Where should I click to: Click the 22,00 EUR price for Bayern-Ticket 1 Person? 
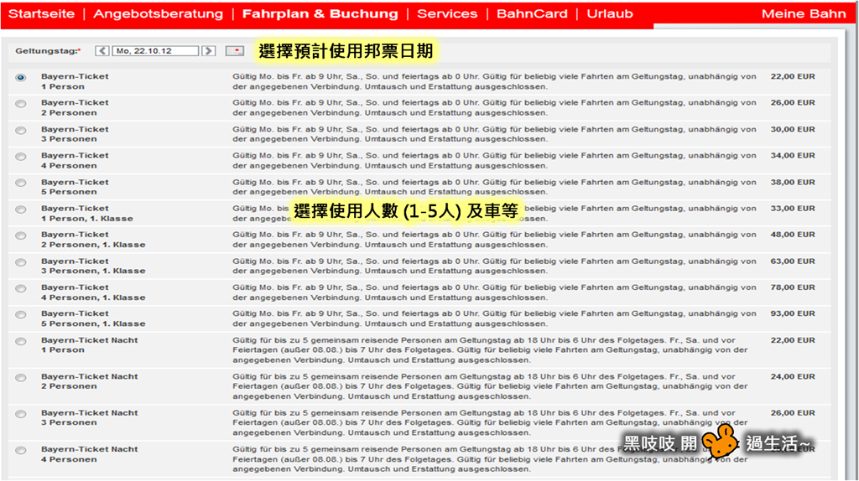[793, 76]
